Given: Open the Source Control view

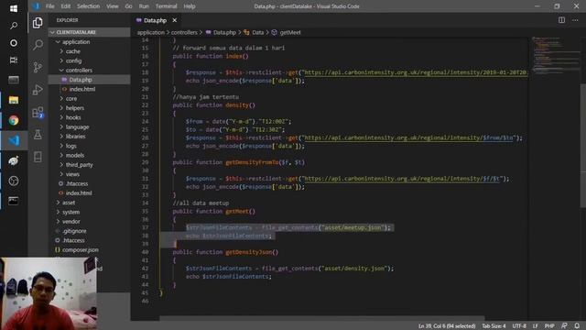Looking at the screenshot, I should (38, 67).
